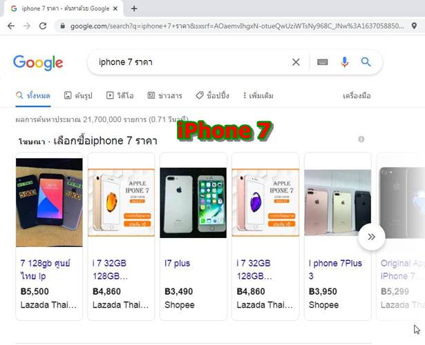The height and width of the screenshot is (345, 425).
Task: Open the I7 plus Shopee listing
Action: coord(177,264)
